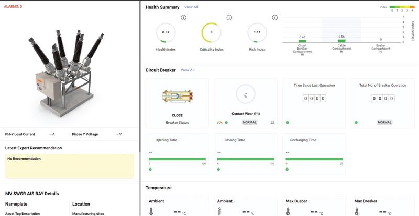419x216 pixels.
Task: Click the Ambient humidity icon
Action: point(219,211)
